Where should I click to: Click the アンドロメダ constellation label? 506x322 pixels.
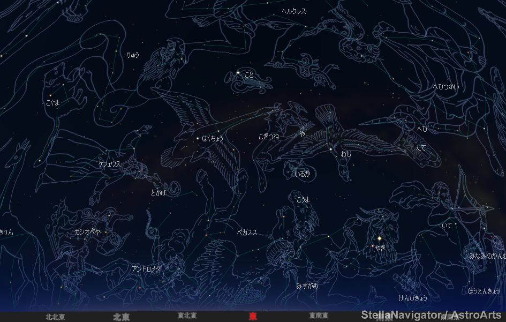tap(146, 268)
